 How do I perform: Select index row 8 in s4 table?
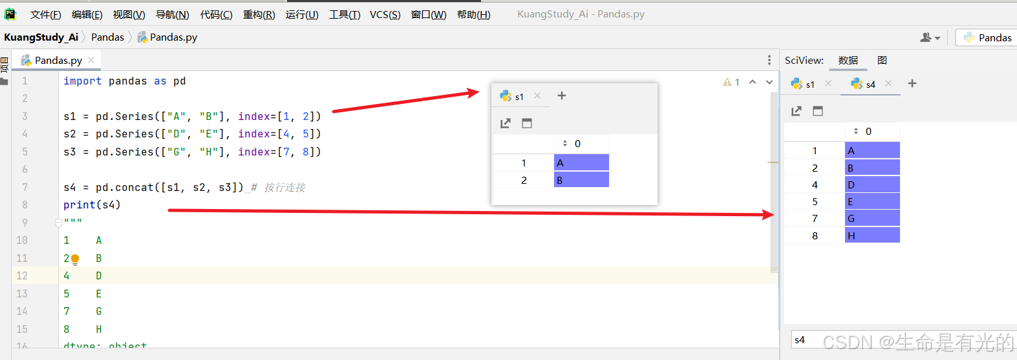(815, 235)
